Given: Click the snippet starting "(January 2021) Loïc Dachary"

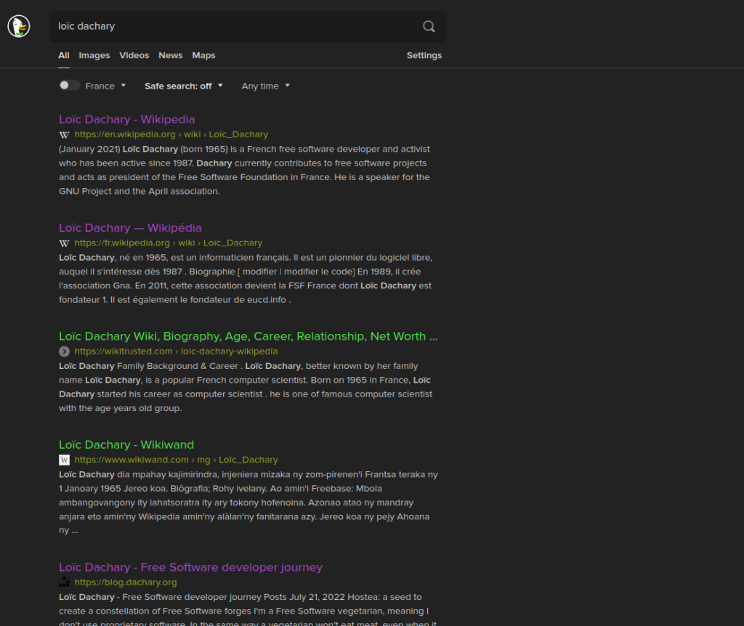Looking at the screenshot, I should [244, 170].
